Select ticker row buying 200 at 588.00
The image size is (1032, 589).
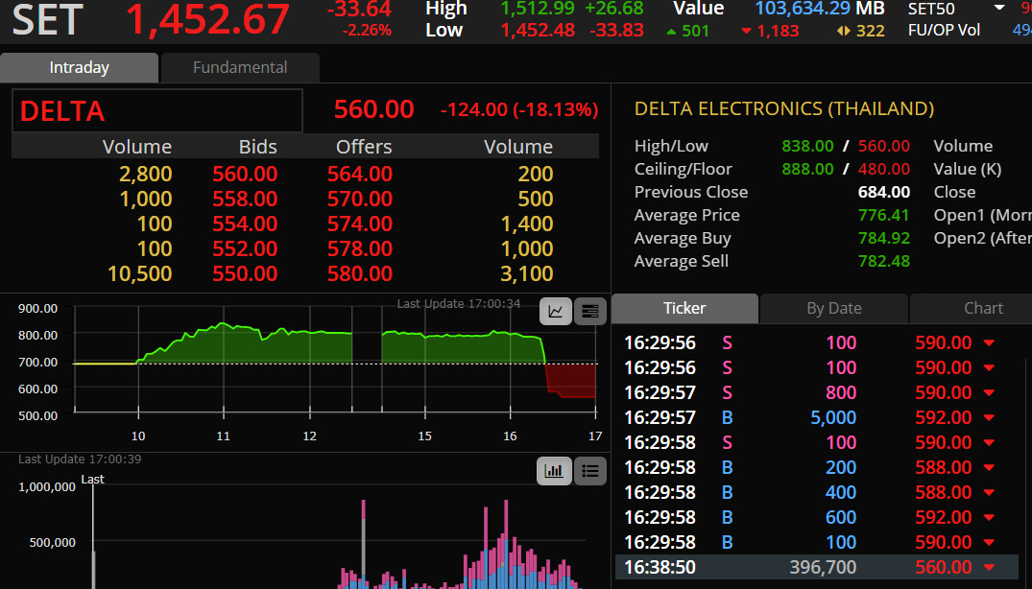(816, 467)
